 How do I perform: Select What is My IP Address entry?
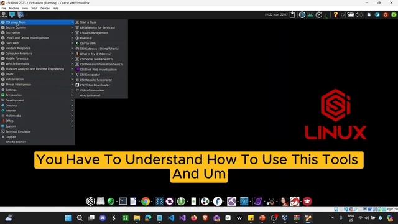pos(101,54)
